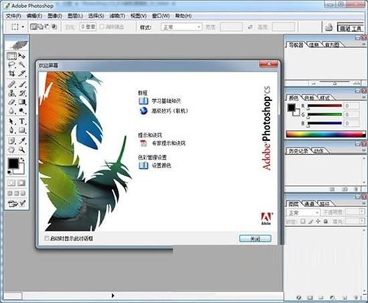Select the Path Selection tool
368x303 pixels.
click(x=11, y=121)
